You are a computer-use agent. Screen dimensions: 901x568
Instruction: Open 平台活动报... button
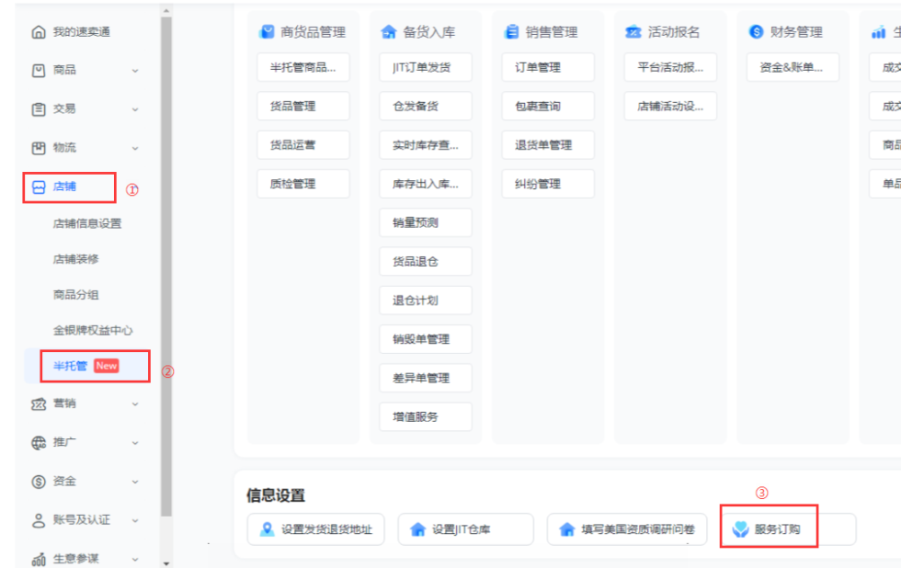point(670,67)
